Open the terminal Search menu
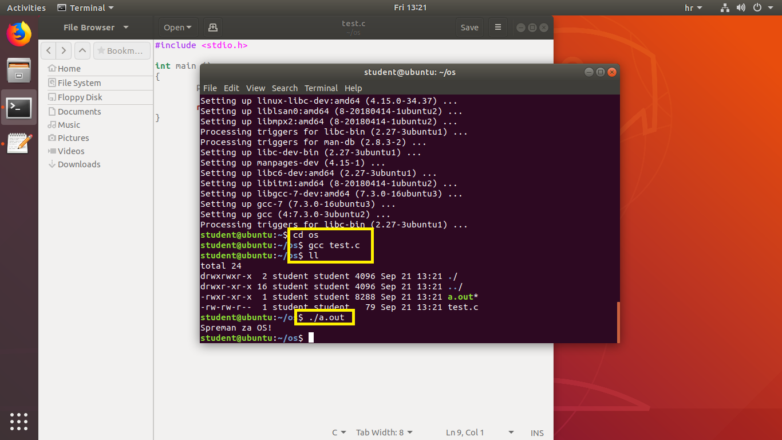782x440 pixels. [285, 88]
